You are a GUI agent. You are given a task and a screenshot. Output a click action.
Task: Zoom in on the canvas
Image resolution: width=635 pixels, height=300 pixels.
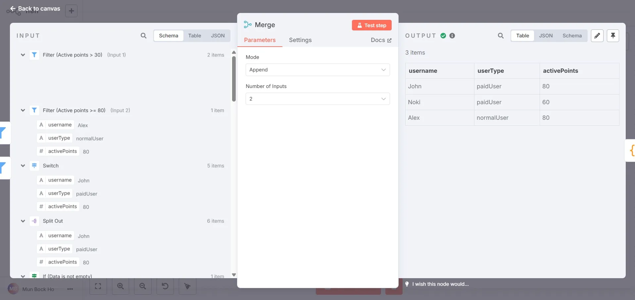121,286
